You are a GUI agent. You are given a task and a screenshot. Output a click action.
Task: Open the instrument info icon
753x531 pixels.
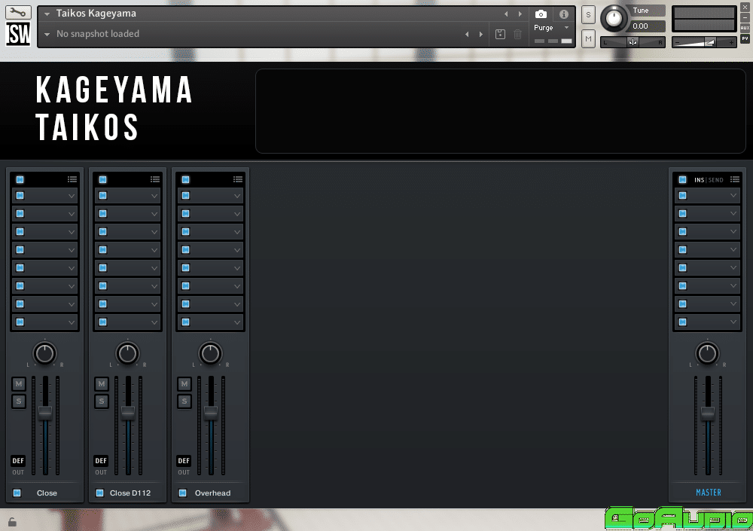click(564, 14)
